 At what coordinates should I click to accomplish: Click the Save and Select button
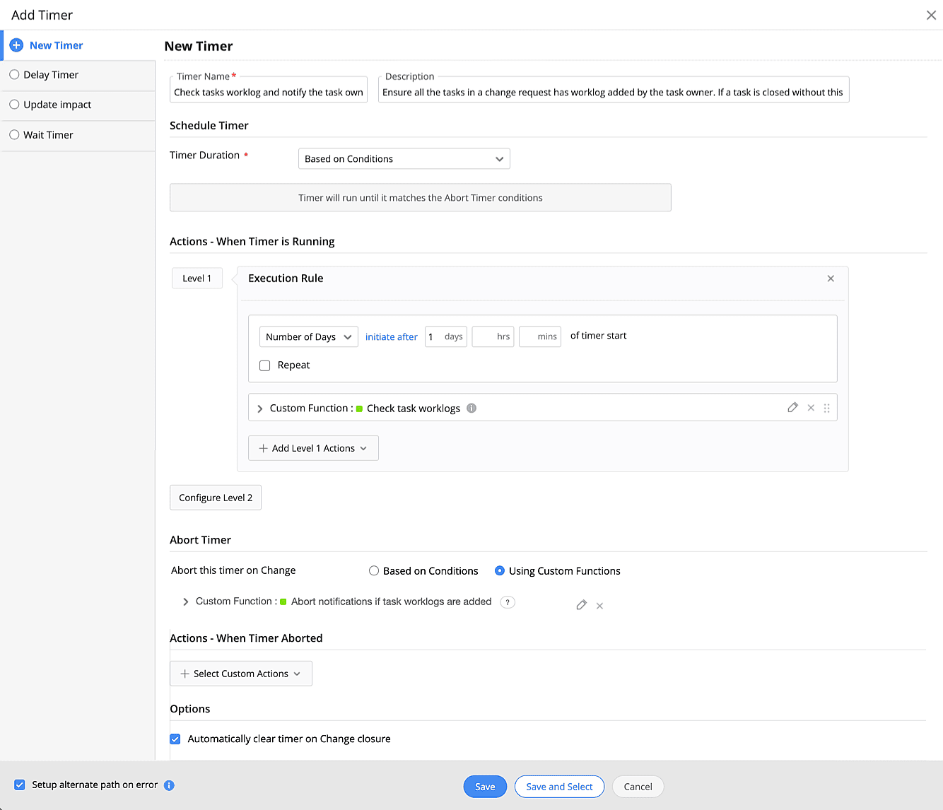coord(559,787)
